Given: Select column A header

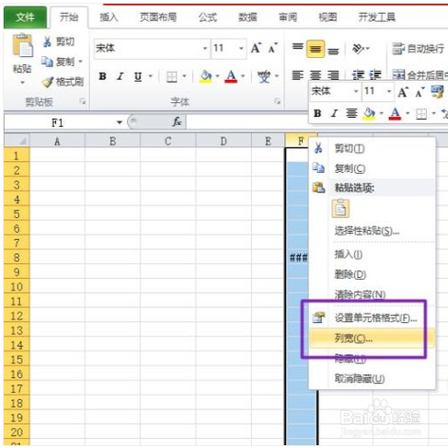Looking at the screenshot, I should (x=57, y=141).
